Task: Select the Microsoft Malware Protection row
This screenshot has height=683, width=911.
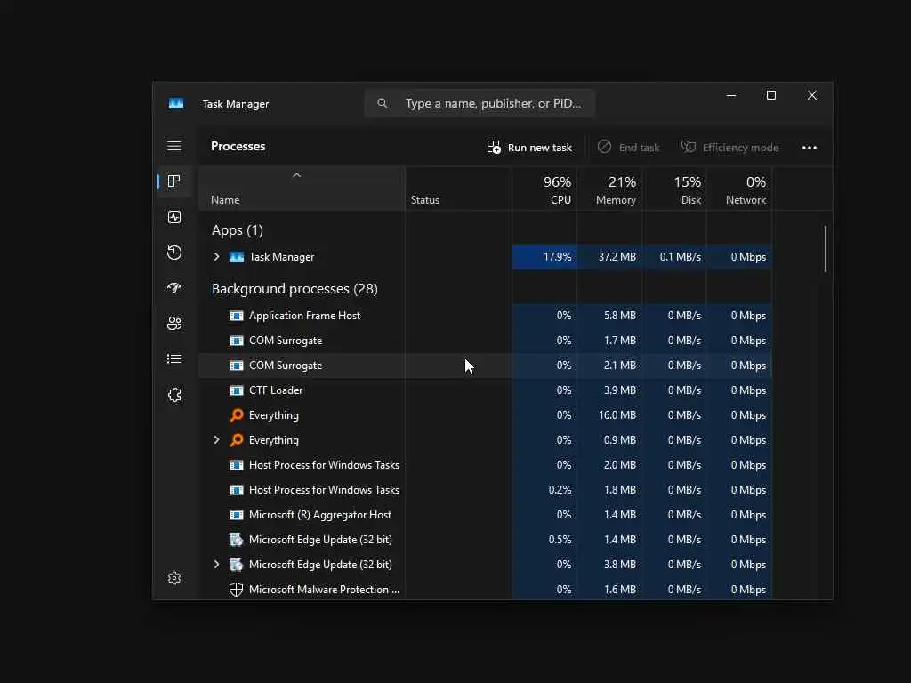Action: pos(485,590)
